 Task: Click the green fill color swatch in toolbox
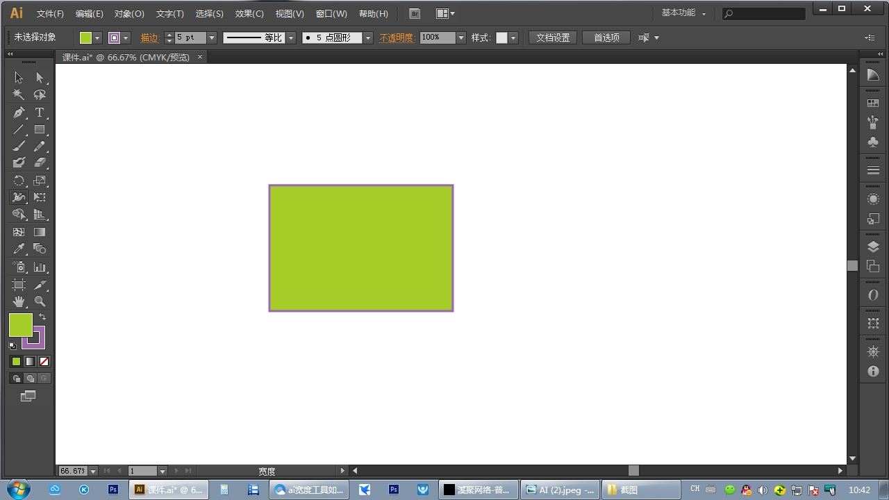19,323
